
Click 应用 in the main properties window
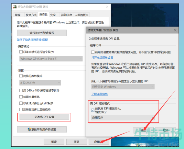pyautogui.click(x=99, y=142)
